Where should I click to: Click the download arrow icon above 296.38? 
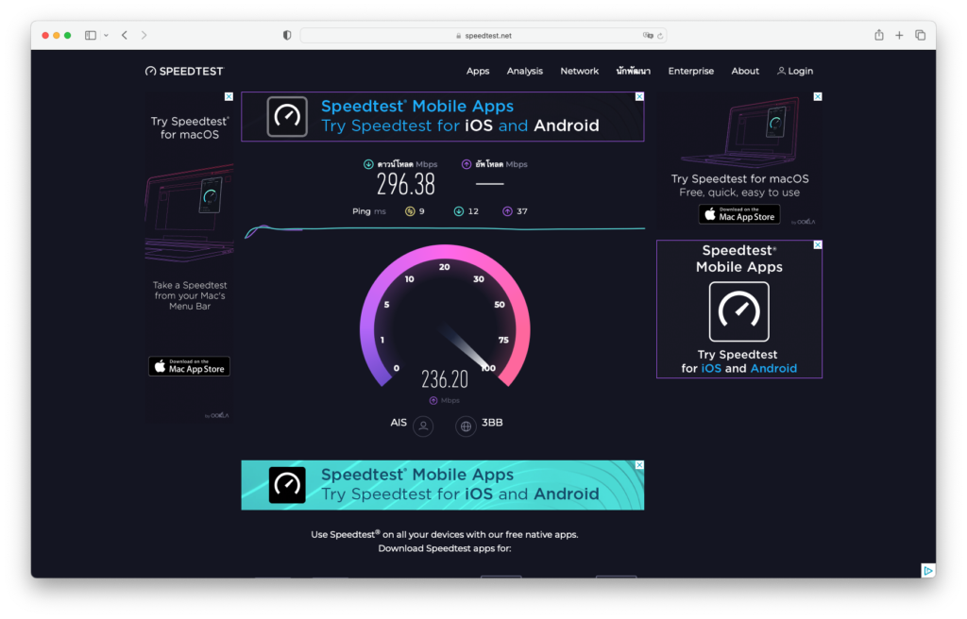(368, 164)
